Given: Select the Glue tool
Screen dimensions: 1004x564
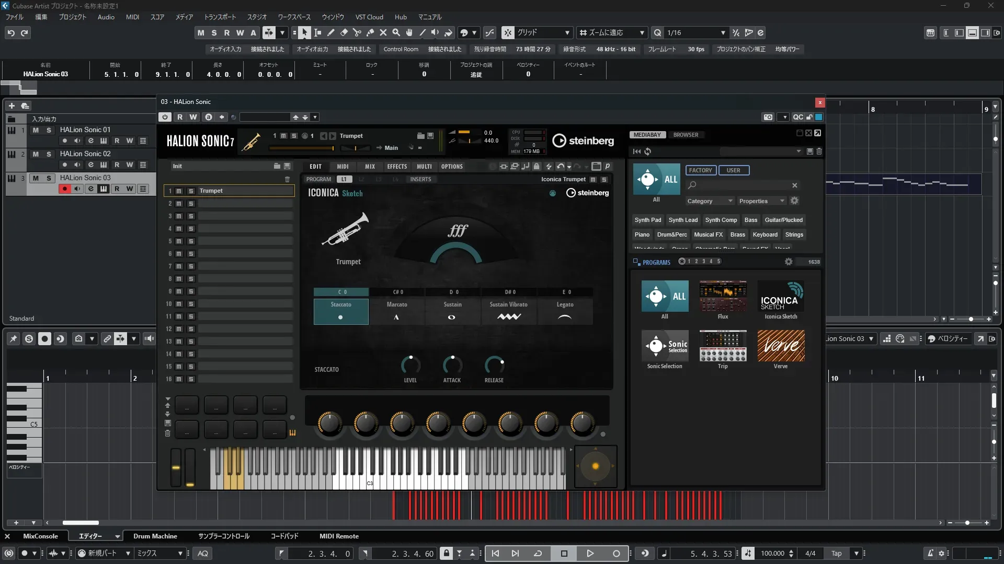Looking at the screenshot, I should tap(370, 33).
